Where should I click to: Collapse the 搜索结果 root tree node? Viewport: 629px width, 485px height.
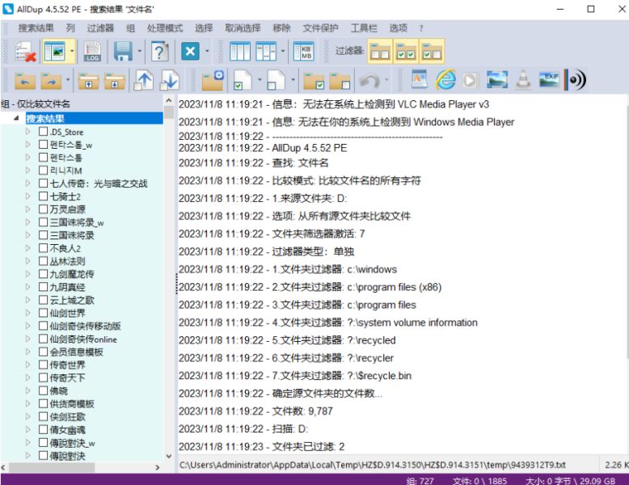16,118
